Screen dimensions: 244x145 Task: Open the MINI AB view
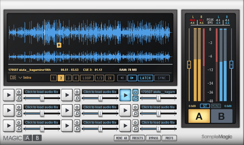[x=121, y=138]
